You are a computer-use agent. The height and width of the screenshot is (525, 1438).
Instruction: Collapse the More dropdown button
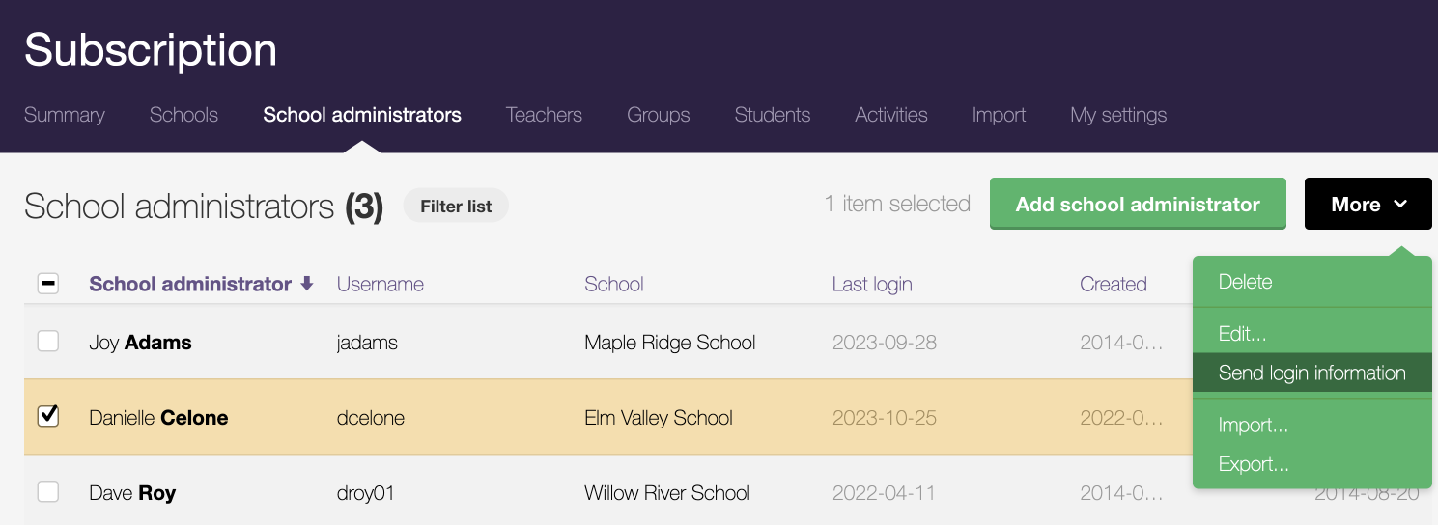pos(1368,205)
